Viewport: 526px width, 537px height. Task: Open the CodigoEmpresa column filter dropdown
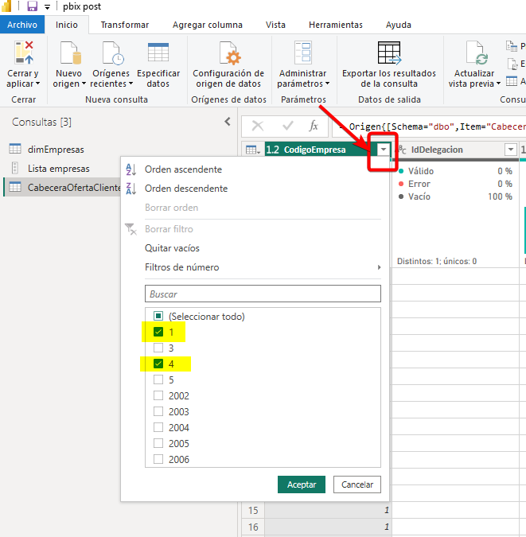(x=384, y=150)
